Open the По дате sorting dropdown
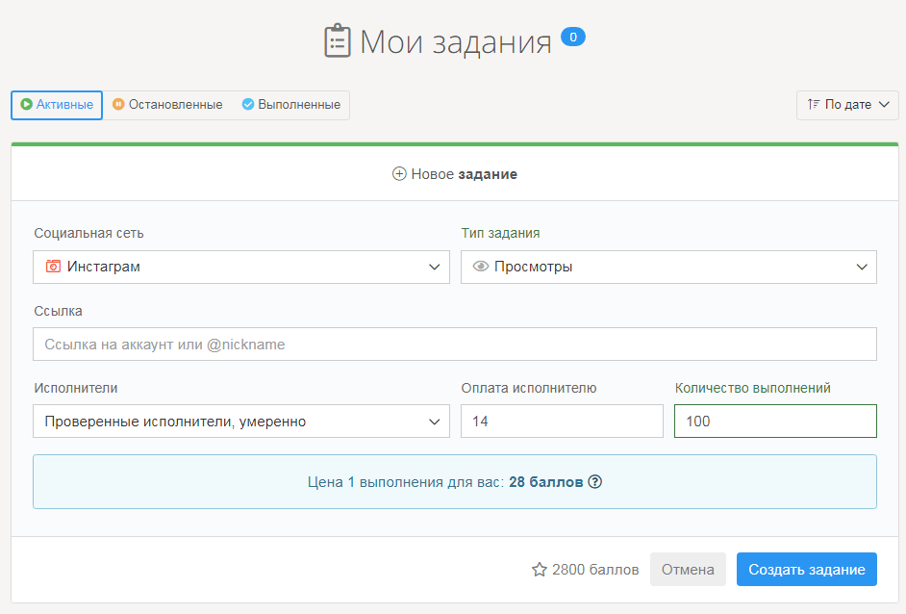The image size is (906, 614). [x=847, y=105]
